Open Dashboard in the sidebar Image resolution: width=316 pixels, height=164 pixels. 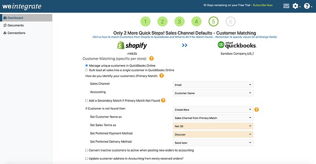tap(26, 18)
